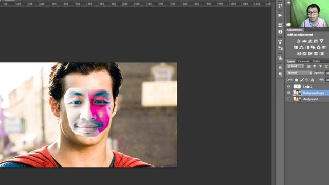Add a Selective Color adjustment

321,54
